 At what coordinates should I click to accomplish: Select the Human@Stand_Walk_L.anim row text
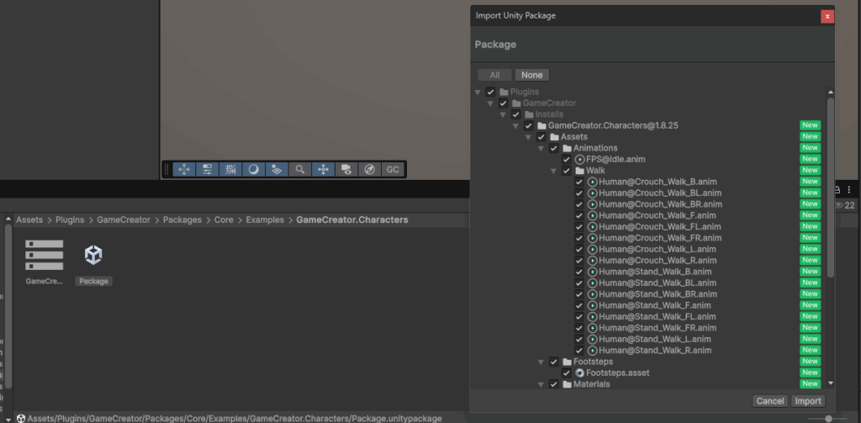pyautogui.click(x=655, y=340)
